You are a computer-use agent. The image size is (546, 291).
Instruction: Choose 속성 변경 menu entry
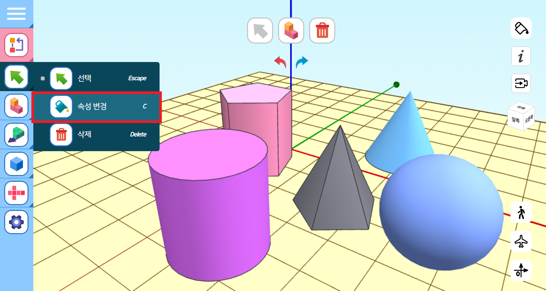point(96,107)
